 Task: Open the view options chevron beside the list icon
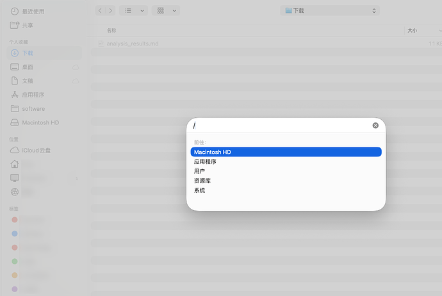click(x=142, y=11)
